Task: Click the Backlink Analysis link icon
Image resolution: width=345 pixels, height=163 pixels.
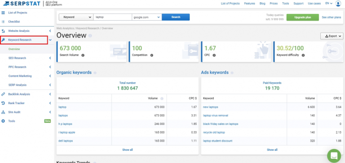Action: click(x=3, y=94)
